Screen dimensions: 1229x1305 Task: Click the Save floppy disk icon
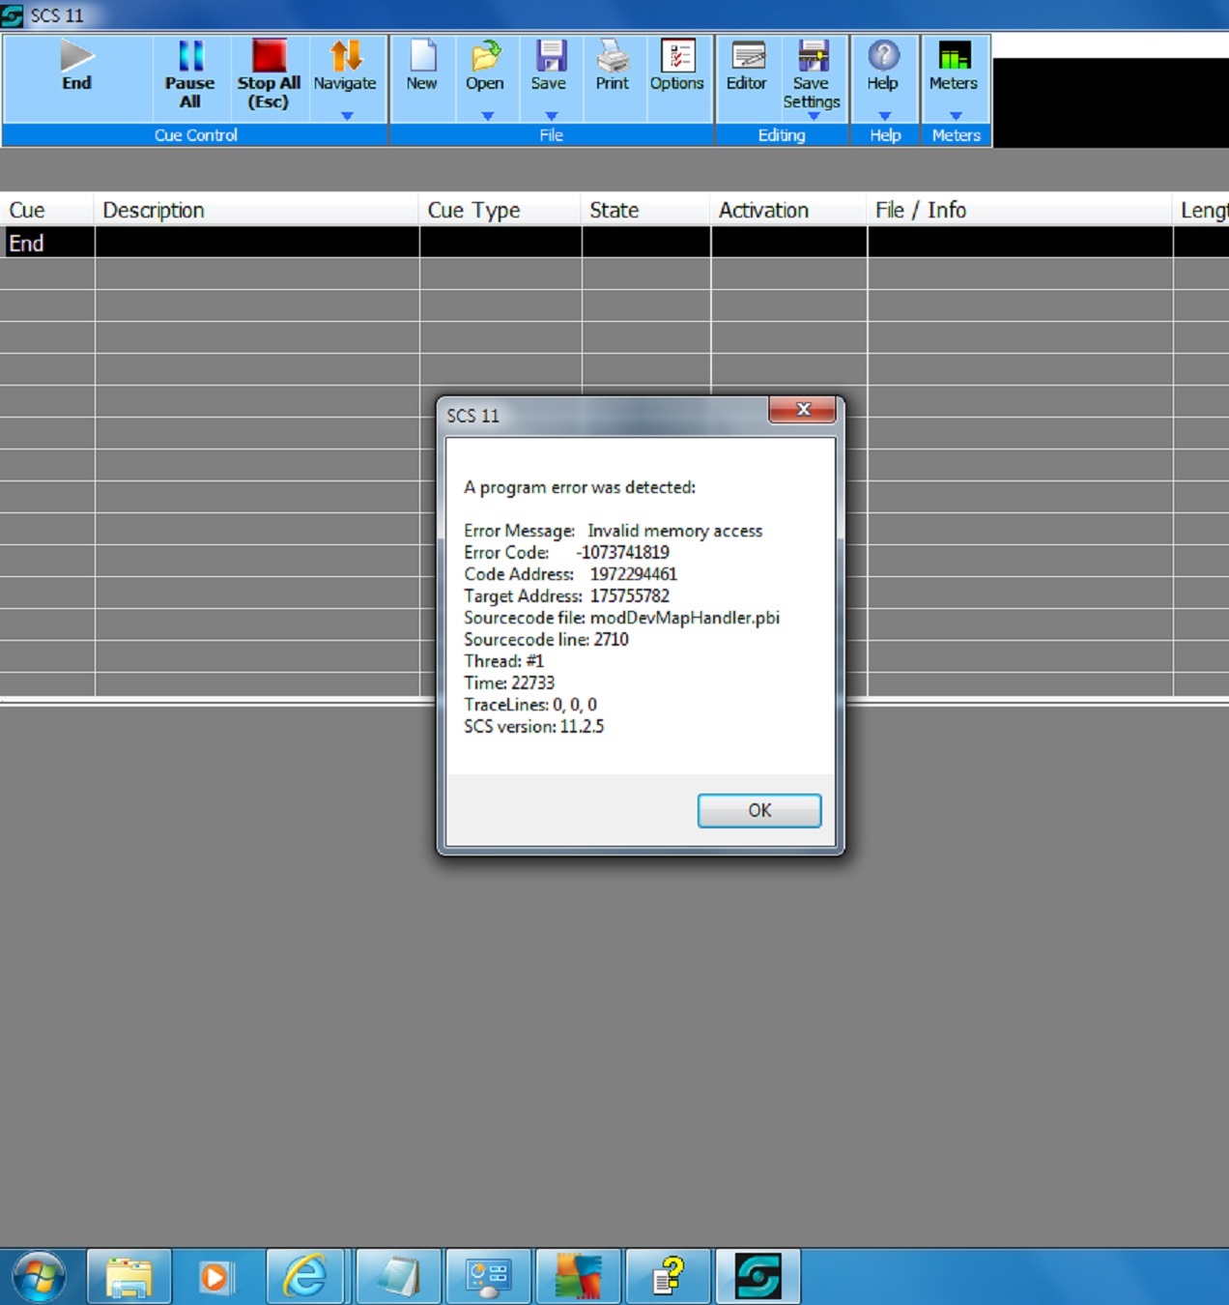[549, 58]
